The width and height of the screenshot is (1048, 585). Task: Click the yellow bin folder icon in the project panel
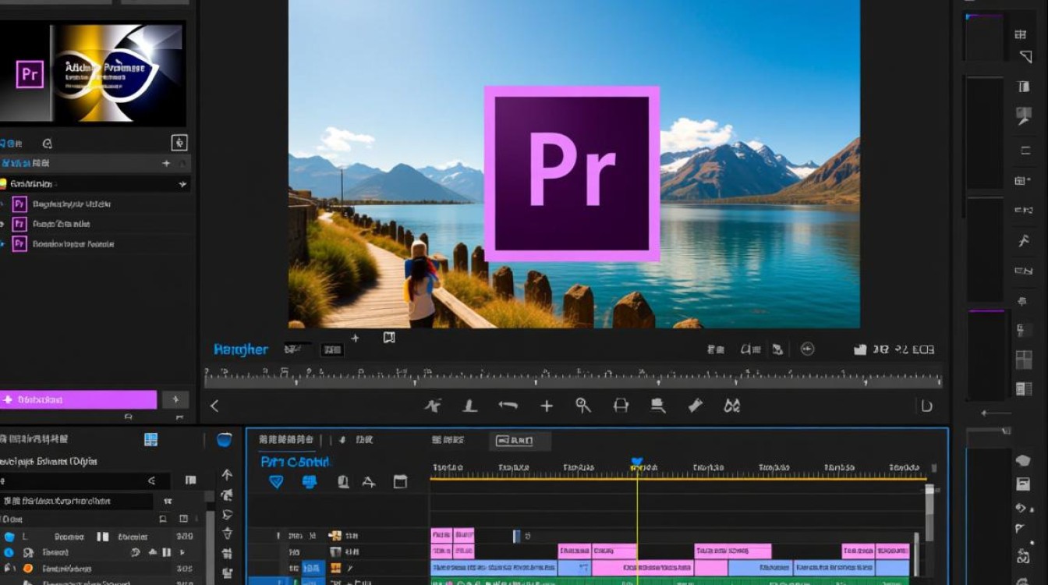coord(3,184)
